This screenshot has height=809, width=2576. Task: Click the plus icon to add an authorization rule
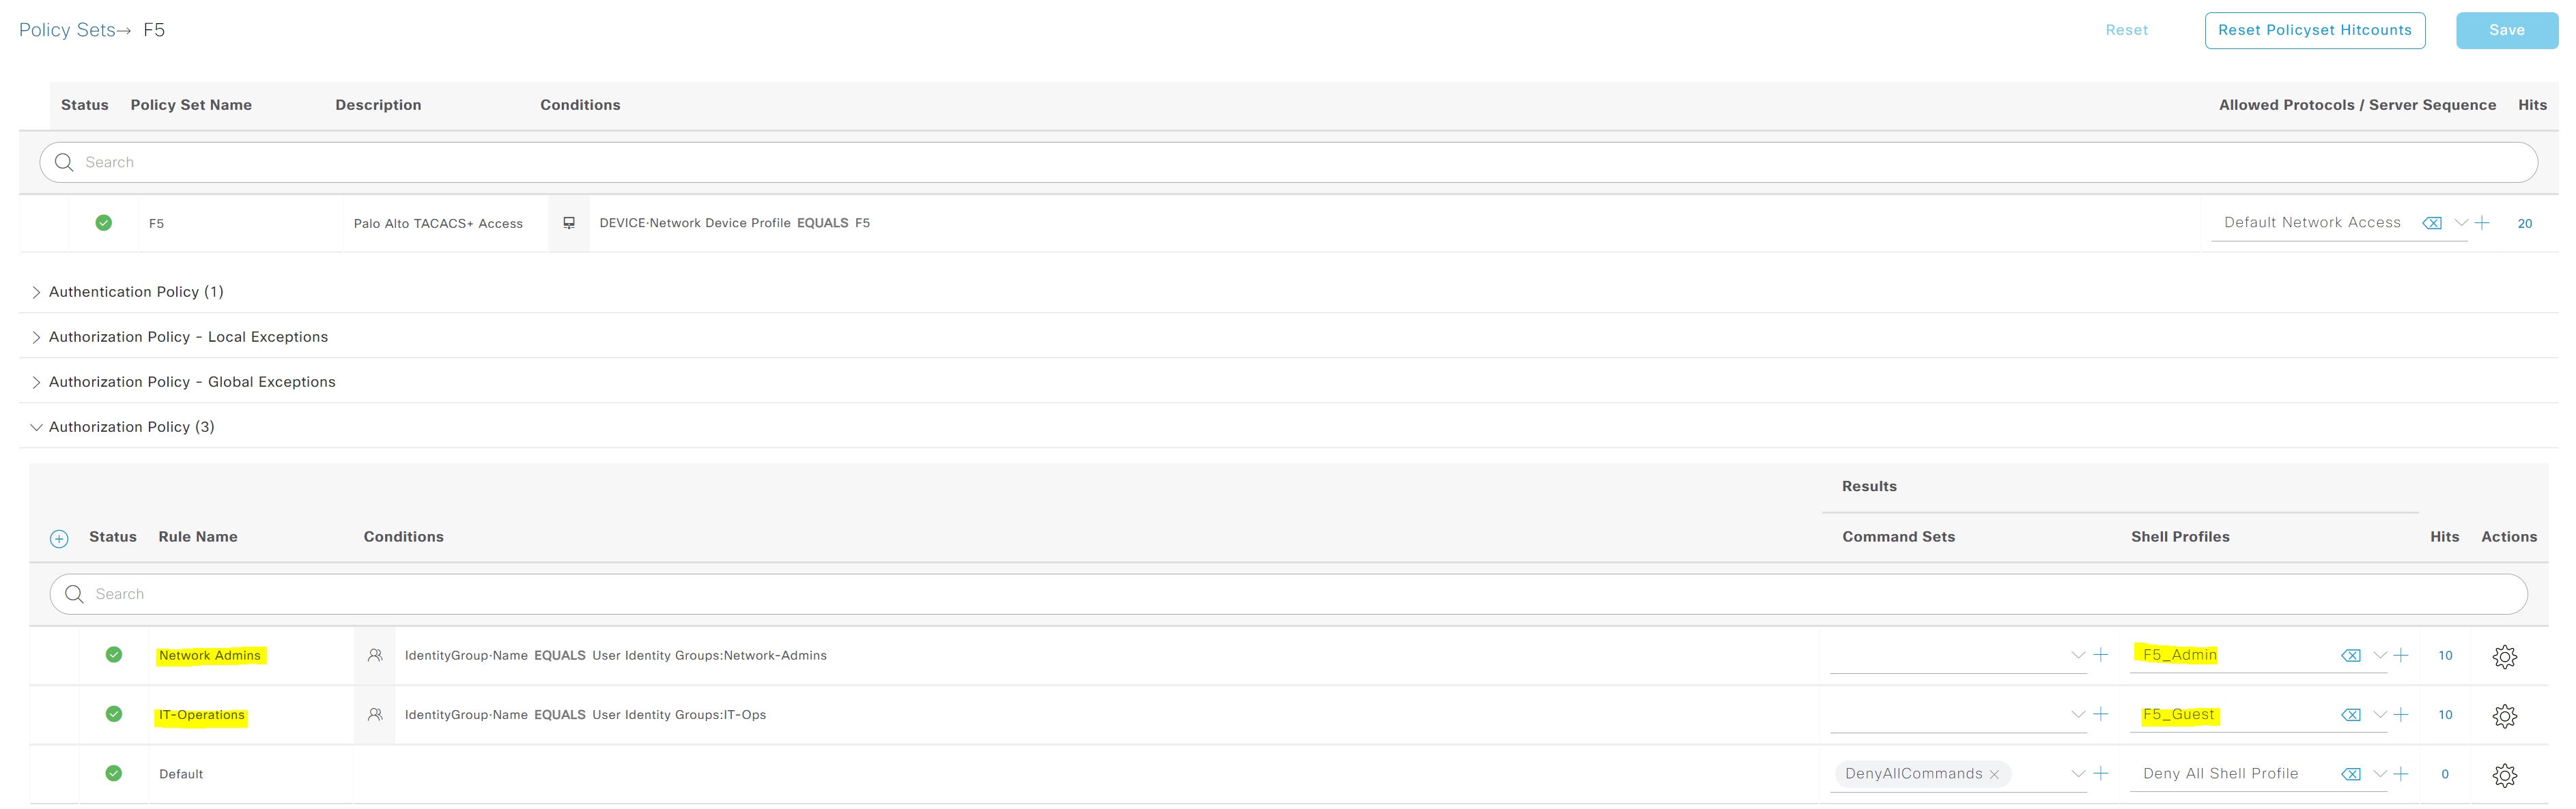(59, 538)
